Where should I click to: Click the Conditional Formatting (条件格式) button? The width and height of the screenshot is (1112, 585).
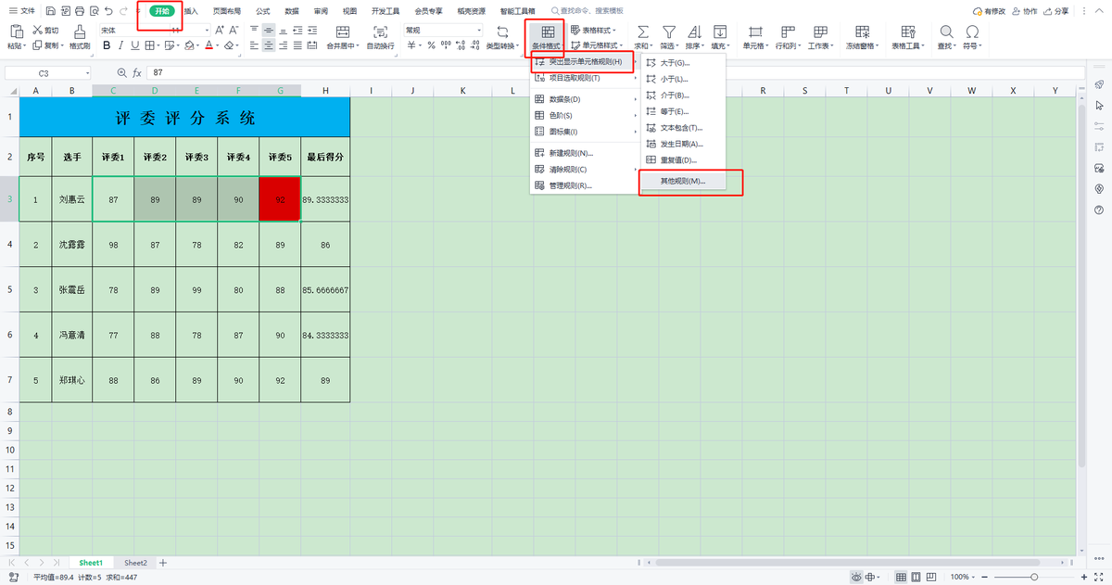tap(546, 37)
